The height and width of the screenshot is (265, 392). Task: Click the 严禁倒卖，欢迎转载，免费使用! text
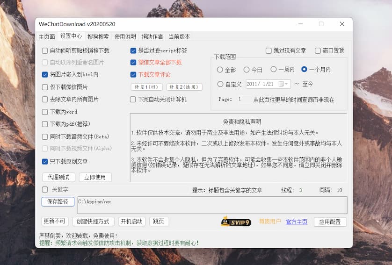point(78,236)
